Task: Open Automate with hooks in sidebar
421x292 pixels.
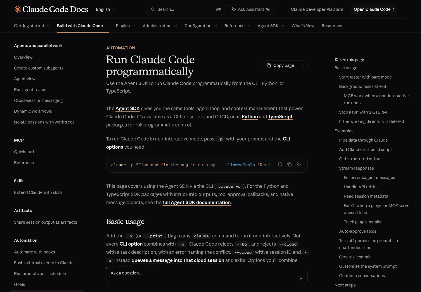Action: point(34,252)
